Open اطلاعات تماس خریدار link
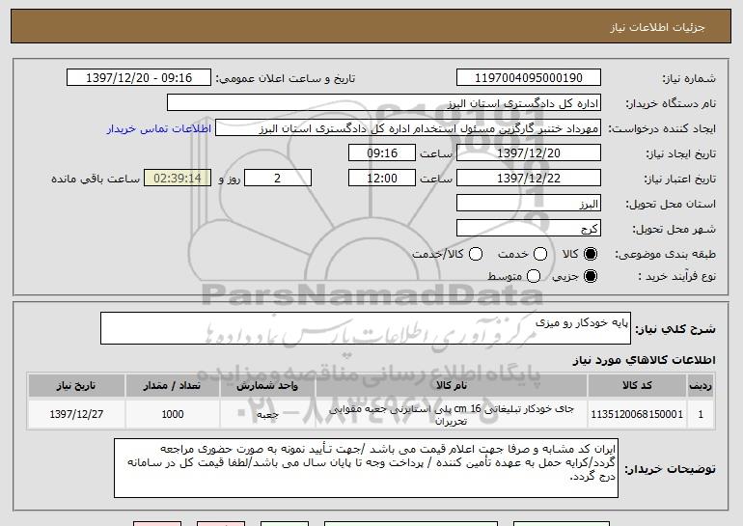This screenshot has width=743, height=526. (159, 129)
